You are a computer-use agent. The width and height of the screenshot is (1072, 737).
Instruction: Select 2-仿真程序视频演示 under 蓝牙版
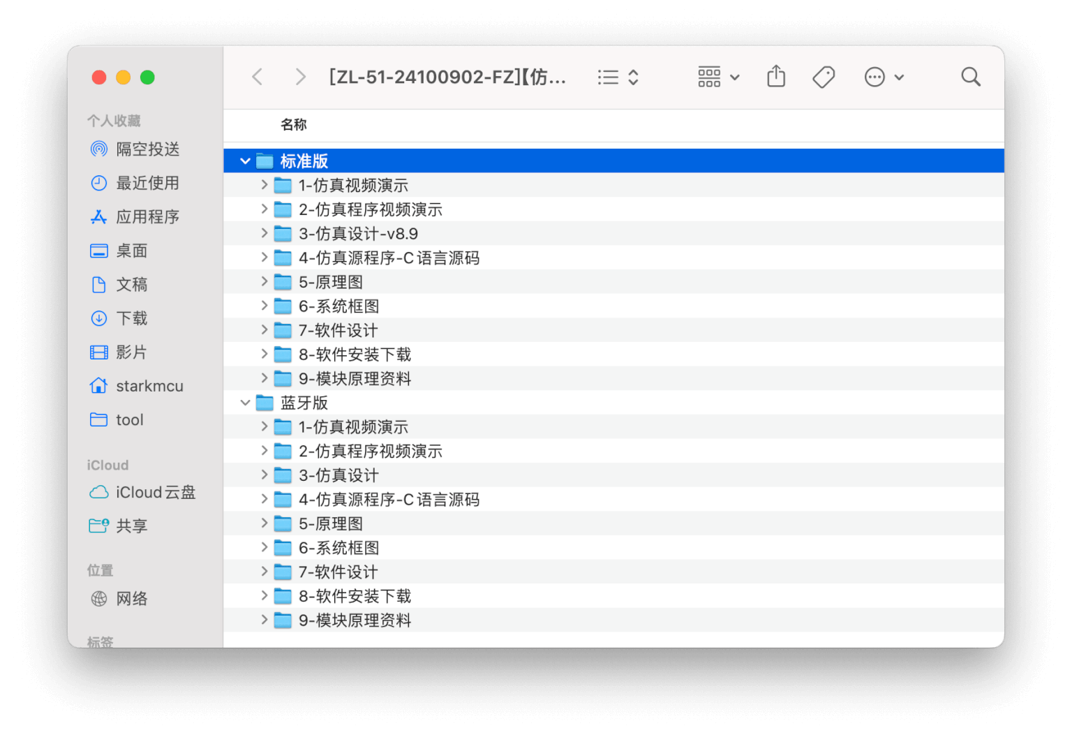[613, 451]
